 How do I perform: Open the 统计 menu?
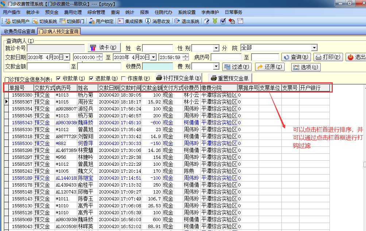click(x=130, y=12)
